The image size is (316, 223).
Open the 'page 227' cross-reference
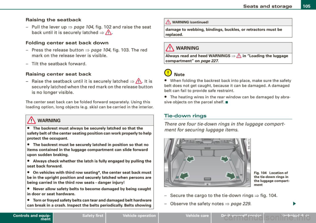[210, 61]
